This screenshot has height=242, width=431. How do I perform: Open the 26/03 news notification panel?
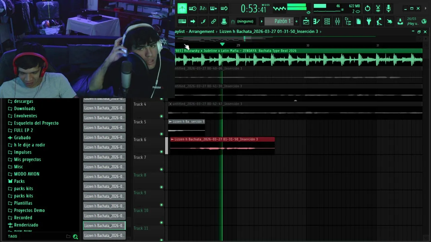tap(412, 22)
